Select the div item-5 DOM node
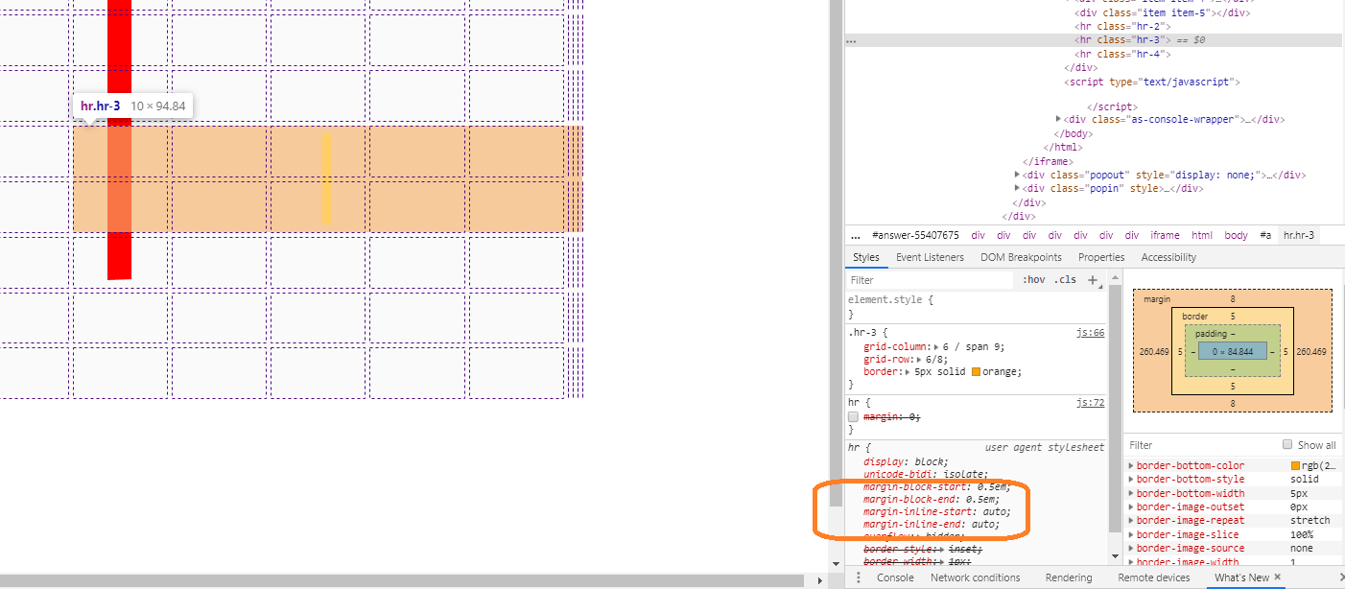This screenshot has width=1345, height=589. [x=1162, y=13]
